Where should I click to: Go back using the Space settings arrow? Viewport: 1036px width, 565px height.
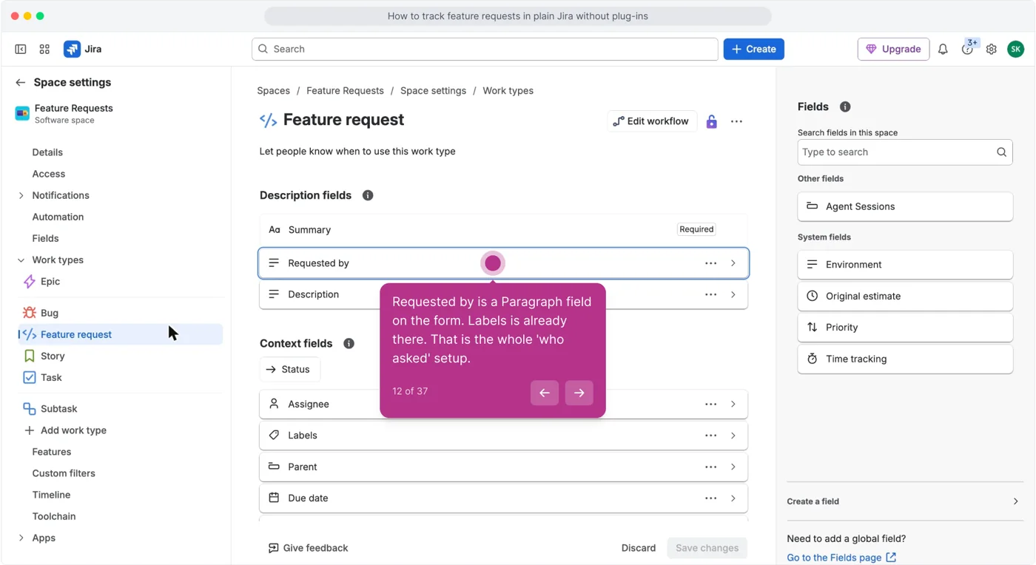pyautogui.click(x=20, y=82)
